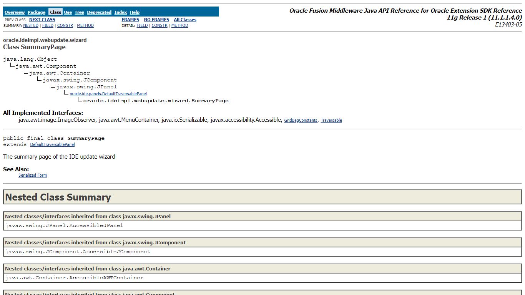Jump to detail METHOD section

(x=180, y=25)
